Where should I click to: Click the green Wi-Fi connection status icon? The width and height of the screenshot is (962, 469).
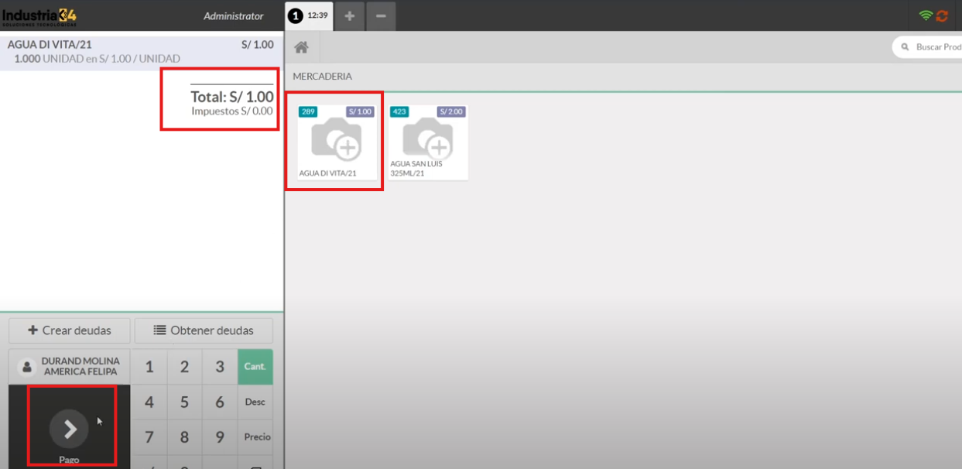tap(926, 15)
